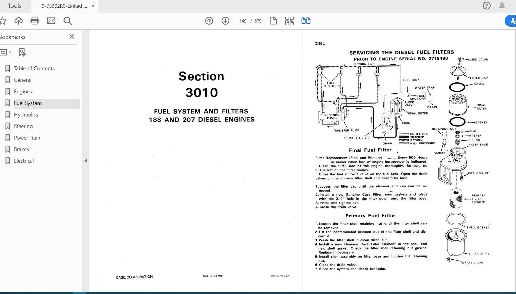The height and width of the screenshot is (294, 516).
Task: Switch to single page view icon
Action: [x=273, y=21]
